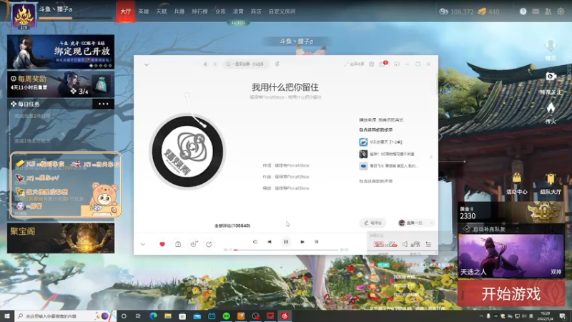Select the 天选之人 game mode card
The image size is (572, 322).
click(511, 256)
